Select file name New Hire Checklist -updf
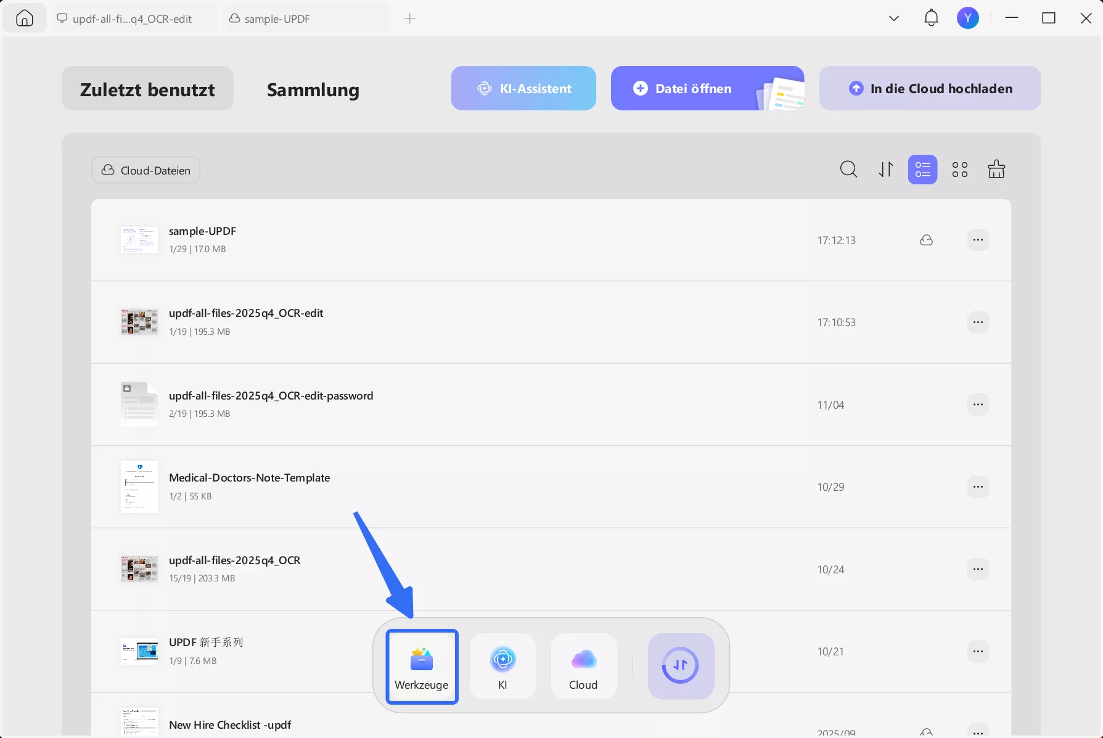The width and height of the screenshot is (1103, 738). pos(230,725)
